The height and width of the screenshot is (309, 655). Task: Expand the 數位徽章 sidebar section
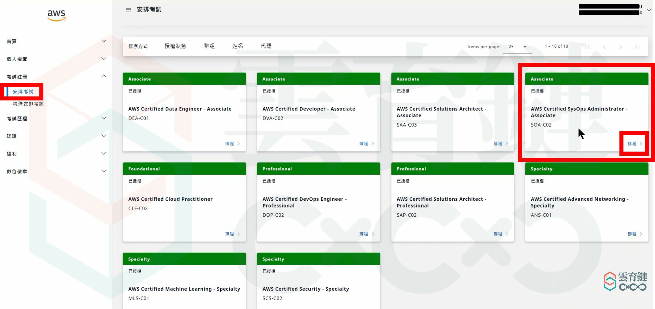click(x=104, y=171)
